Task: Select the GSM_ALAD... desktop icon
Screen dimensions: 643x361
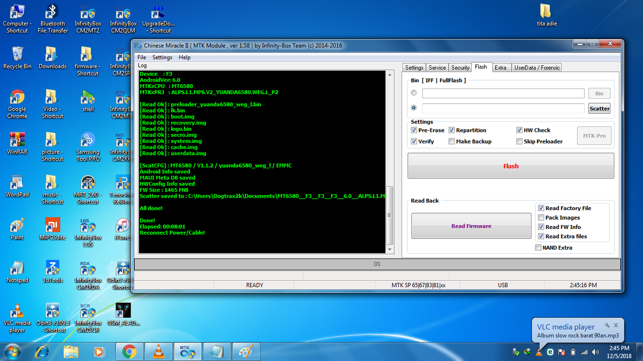Action: 123,314
